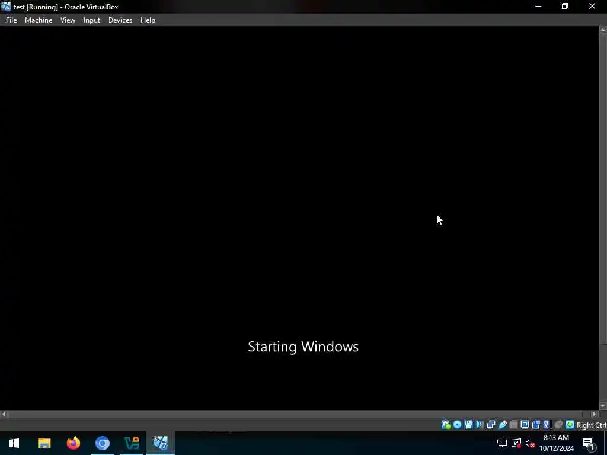Click the floppy disk indicator icon
This screenshot has width=607, height=455.
pos(468,425)
